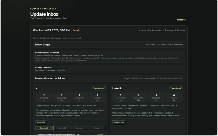Click the BOUNDED RUN LEDGER label
The width and height of the screenshot is (218, 136).
click(x=43, y=9)
